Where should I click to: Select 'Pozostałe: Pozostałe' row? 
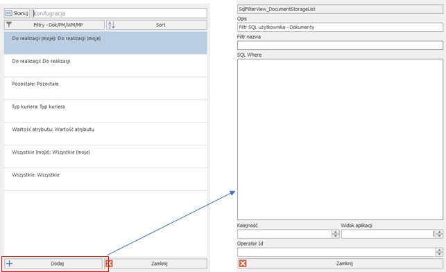coord(105,89)
